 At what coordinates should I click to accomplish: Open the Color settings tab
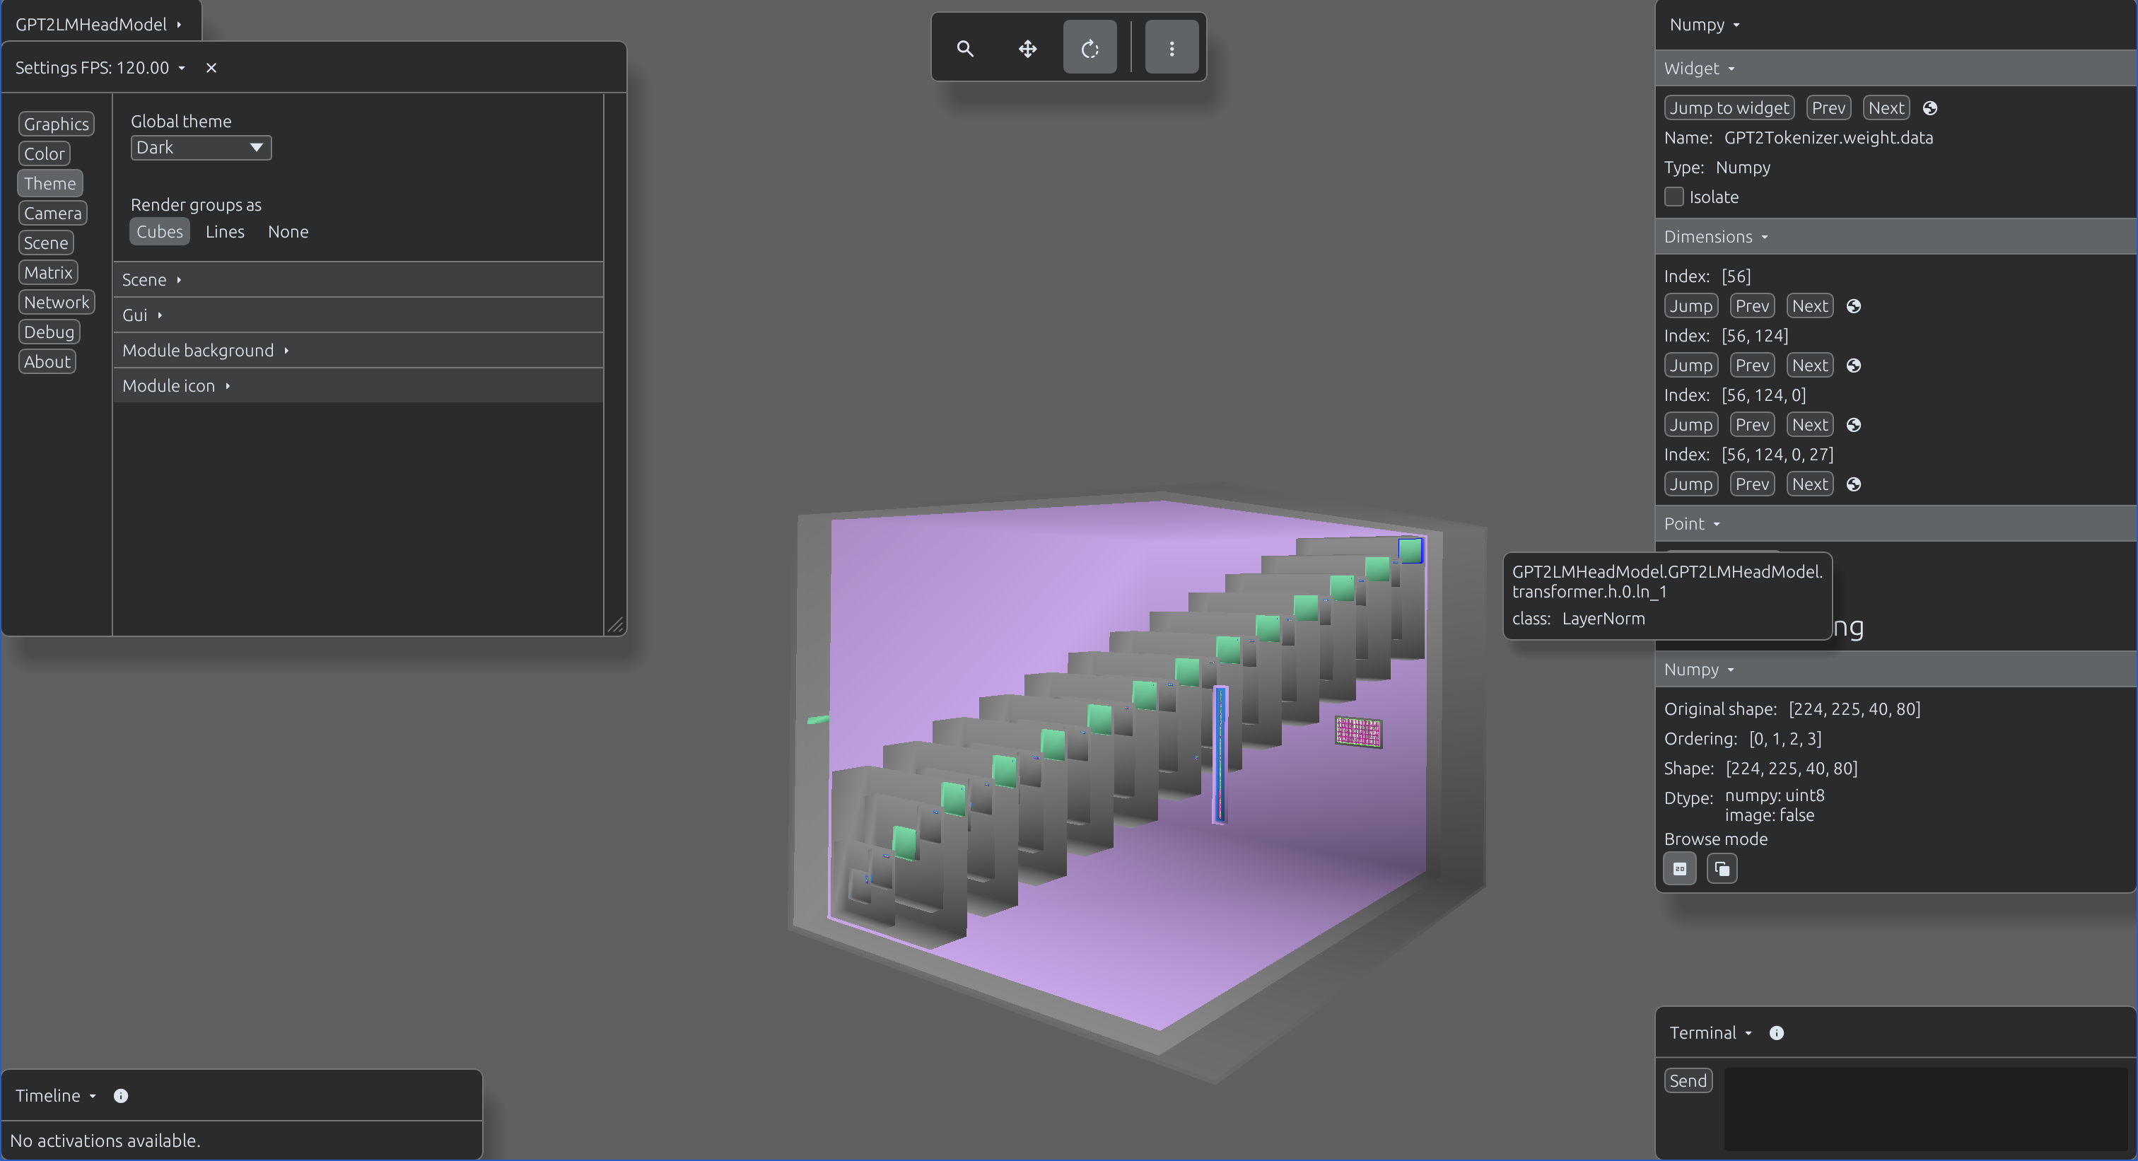tap(44, 154)
